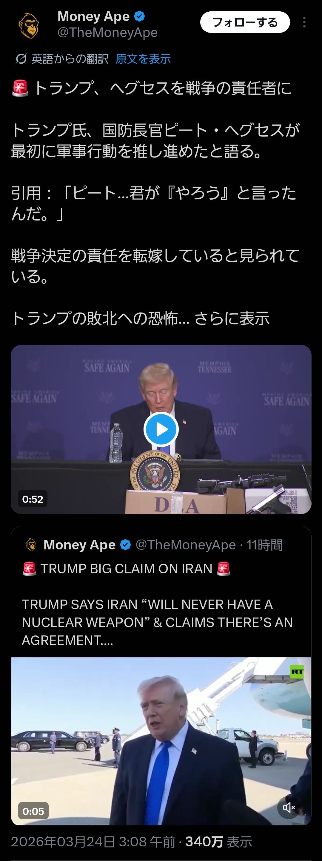This screenshot has height=861, width=322.
Task: Show original text via 原文を表示
Action: coord(143,59)
